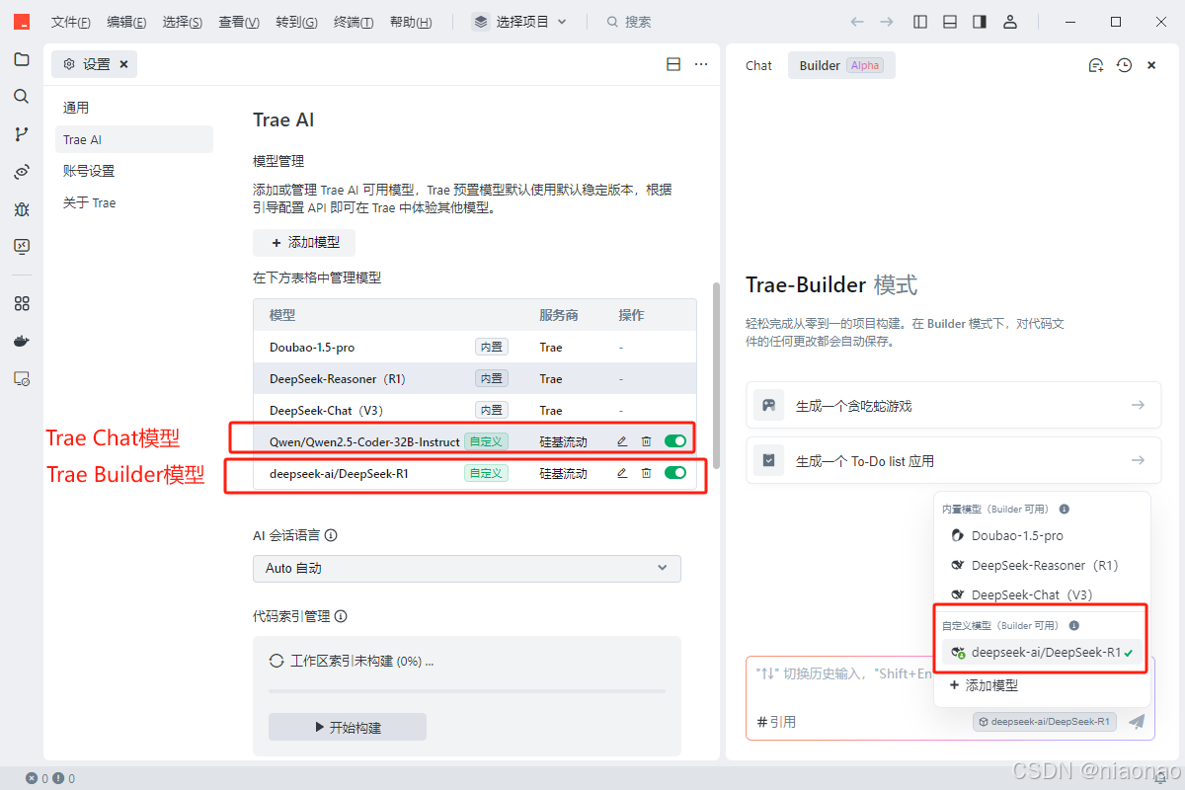Toggle the bottom panel layout icon
This screenshot has height=790, width=1185.
950,22
